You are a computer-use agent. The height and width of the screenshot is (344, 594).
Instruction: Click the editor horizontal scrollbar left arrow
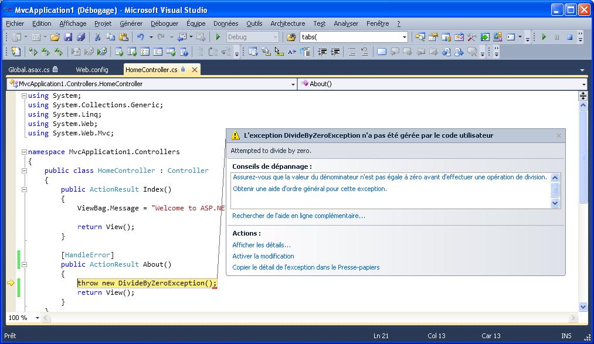coord(46,318)
